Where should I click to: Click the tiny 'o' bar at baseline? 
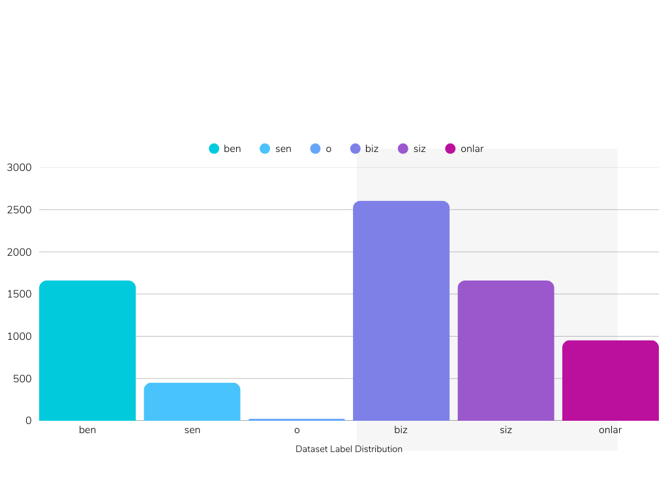297,419
